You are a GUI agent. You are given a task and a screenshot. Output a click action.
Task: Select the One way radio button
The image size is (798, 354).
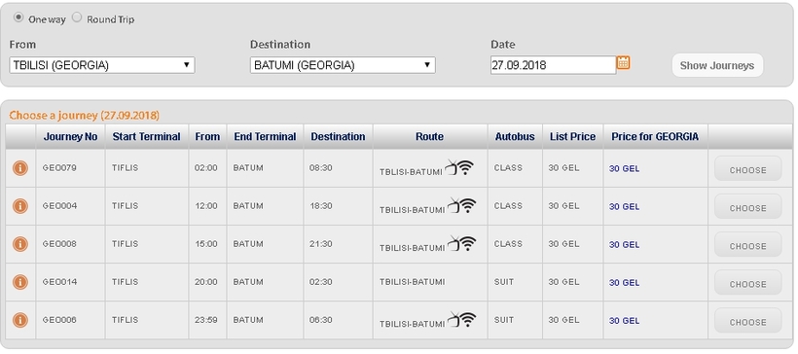coord(18,18)
